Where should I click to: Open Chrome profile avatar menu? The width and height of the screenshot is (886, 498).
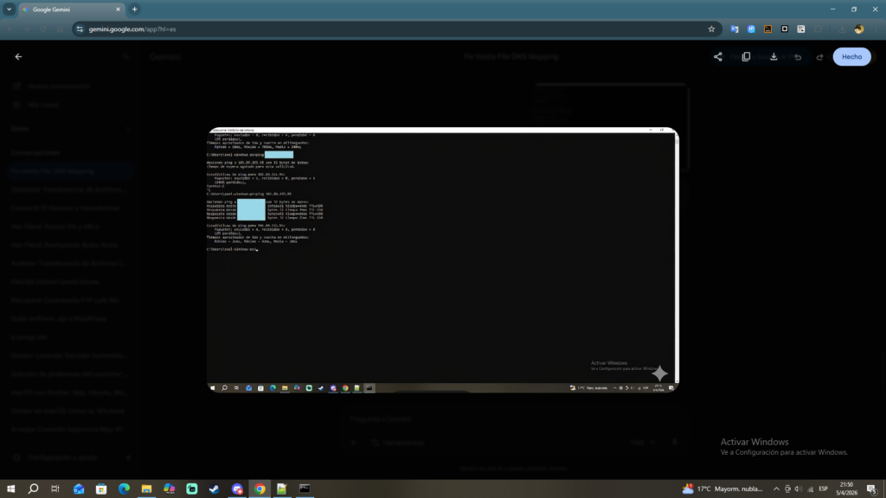point(858,29)
